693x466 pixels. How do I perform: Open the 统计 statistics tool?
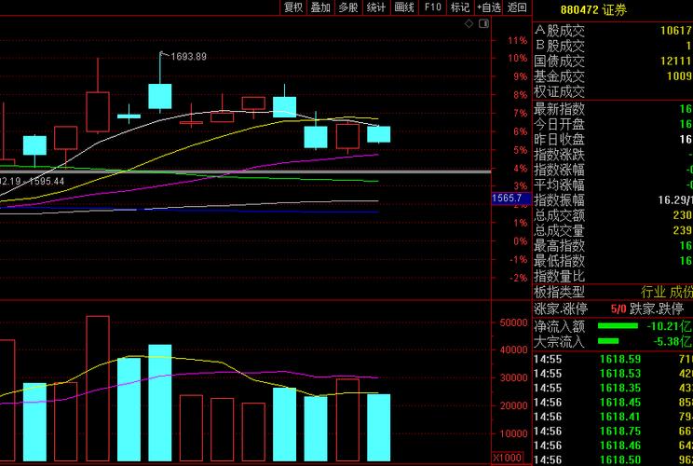(376, 7)
